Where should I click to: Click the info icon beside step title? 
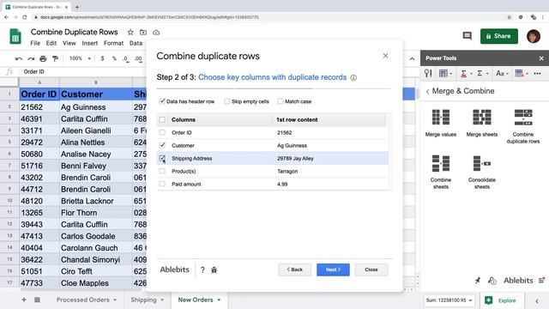pos(353,78)
